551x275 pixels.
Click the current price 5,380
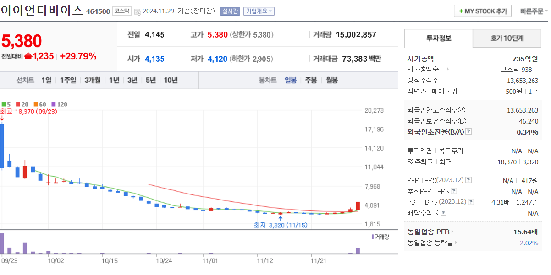(x=22, y=41)
